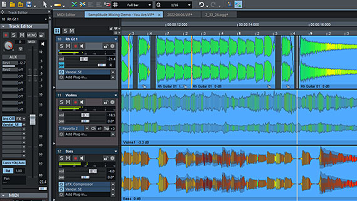Image resolution: width=357 pixels, height=201 pixels.
Task: Click the speaker monitor icon on Bass track
Action: (82, 158)
